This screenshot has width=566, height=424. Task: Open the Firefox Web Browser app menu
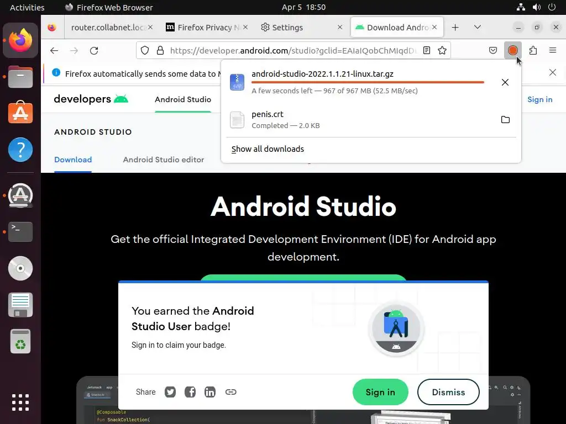tap(109, 7)
